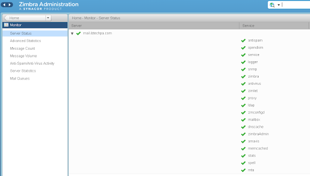Click the green check icon beside spell
This screenshot has width=310, height=176.
coord(243,163)
